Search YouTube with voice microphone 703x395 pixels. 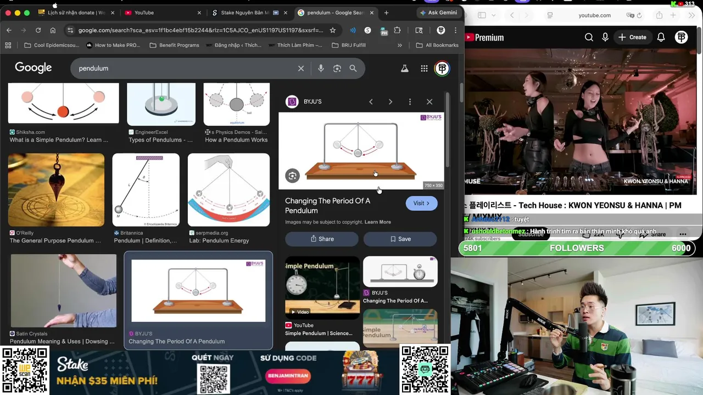pos(605,37)
